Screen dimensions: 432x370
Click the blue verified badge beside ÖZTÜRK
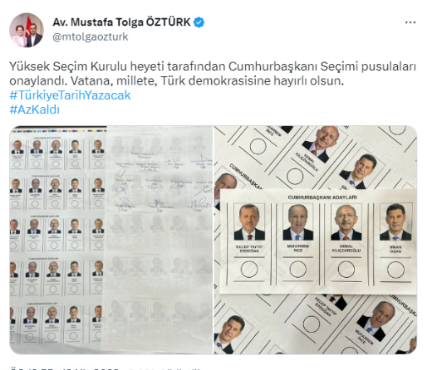pos(199,22)
